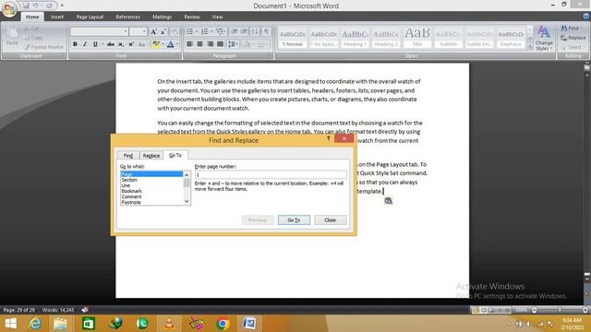Click the Bullets list icon
The image size is (591, 332).
click(x=189, y=31)
